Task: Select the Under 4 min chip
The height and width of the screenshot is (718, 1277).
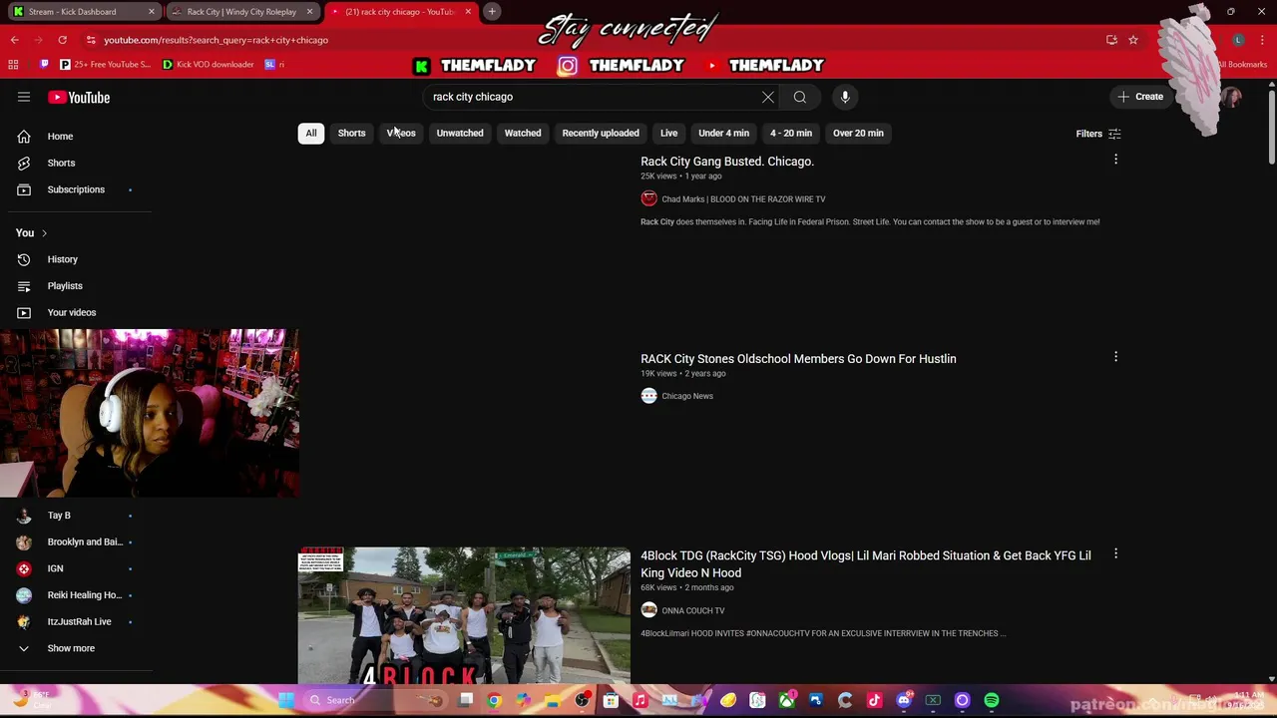Action: tap(723, 133)
